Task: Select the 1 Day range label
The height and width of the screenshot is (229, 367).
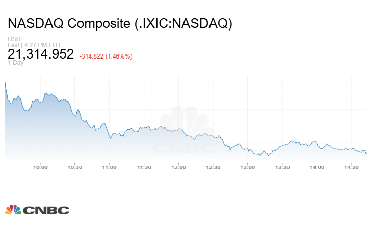Action: pyautogui.click(x=16, y=63)
